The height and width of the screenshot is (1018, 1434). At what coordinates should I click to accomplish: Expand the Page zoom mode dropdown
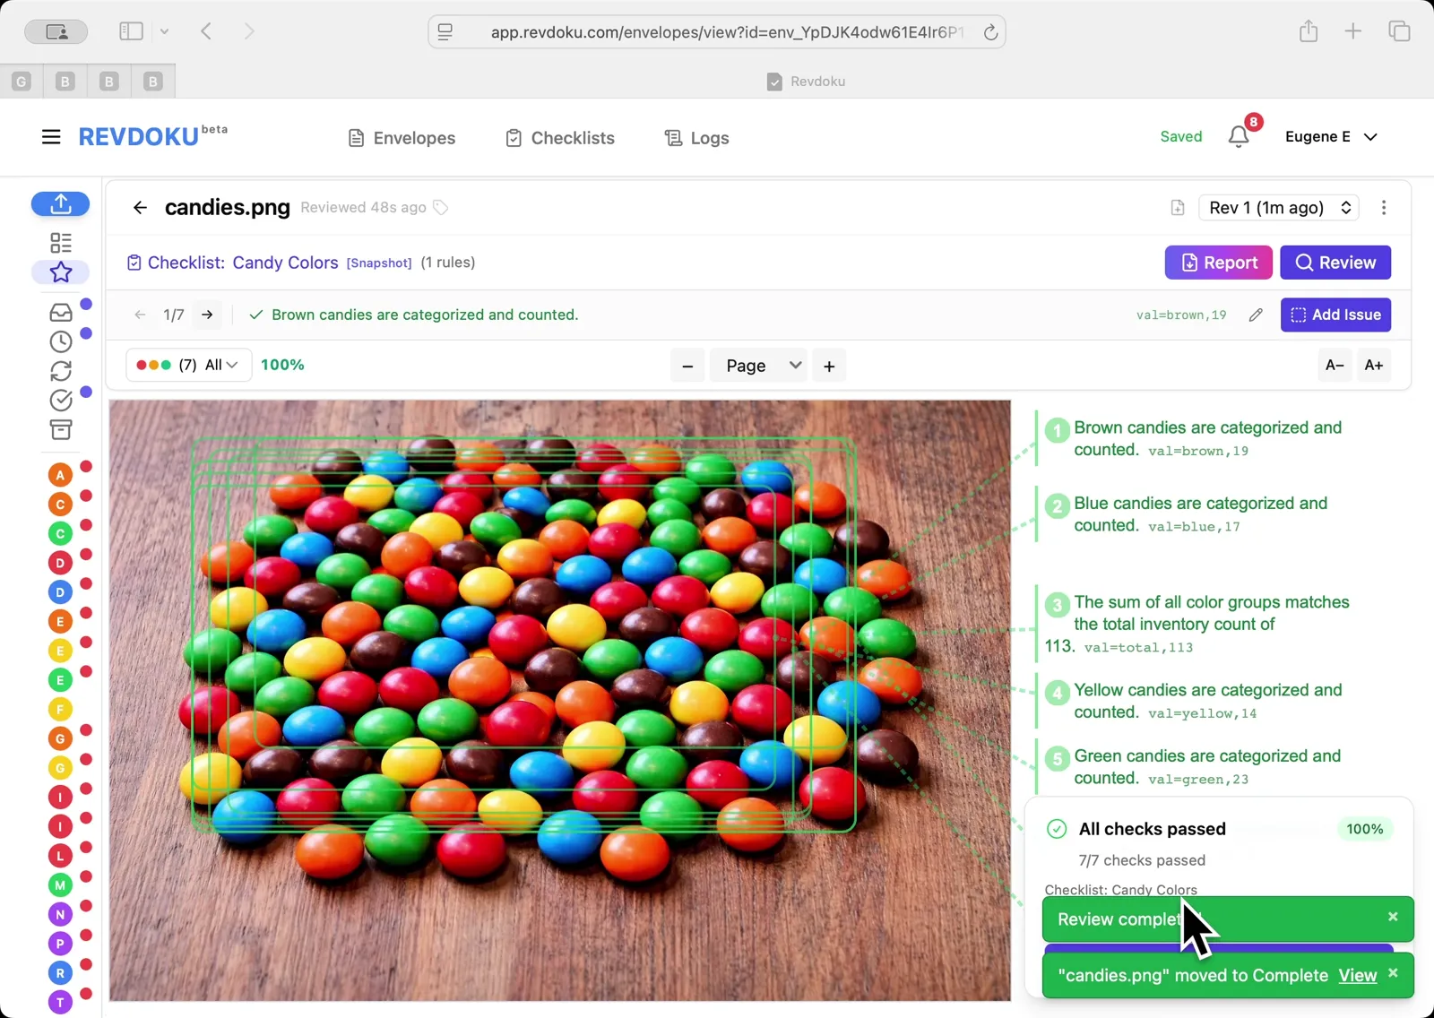coord(758,366)
